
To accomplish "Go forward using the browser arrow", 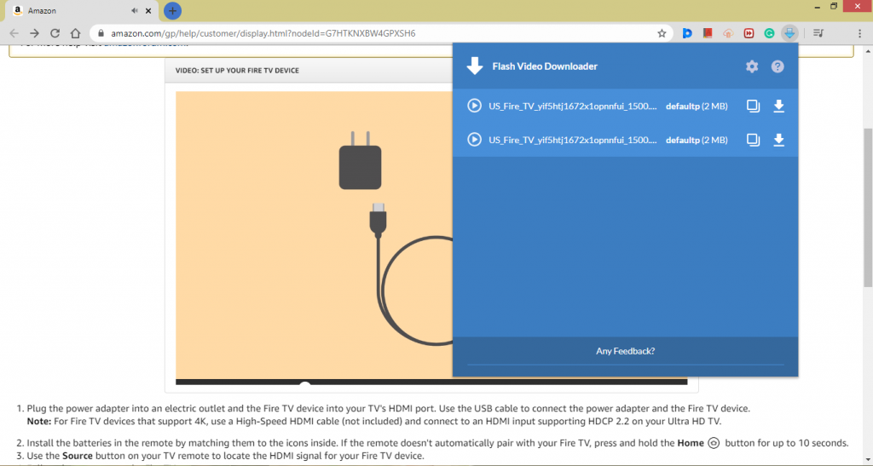I will (34, 33).
